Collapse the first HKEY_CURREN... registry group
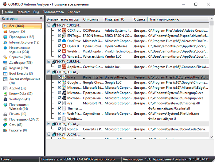The height and width of the screenshot is (162, 215). pos(49,25)
